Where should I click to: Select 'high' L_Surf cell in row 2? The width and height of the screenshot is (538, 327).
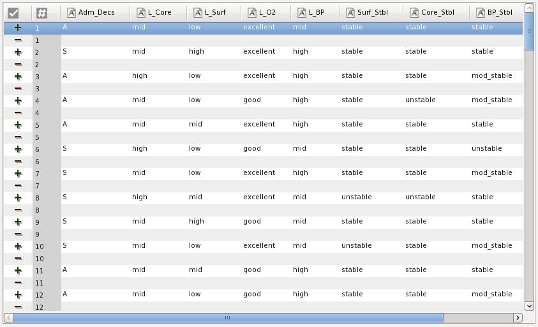pos(197,52)
